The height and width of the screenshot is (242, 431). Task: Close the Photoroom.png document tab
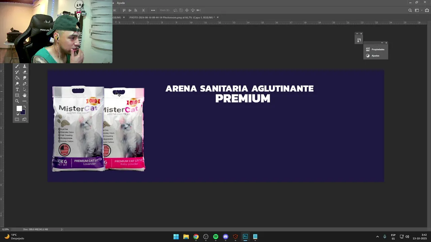[218, 17]
